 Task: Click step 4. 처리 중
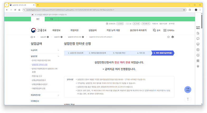[141, 53]
